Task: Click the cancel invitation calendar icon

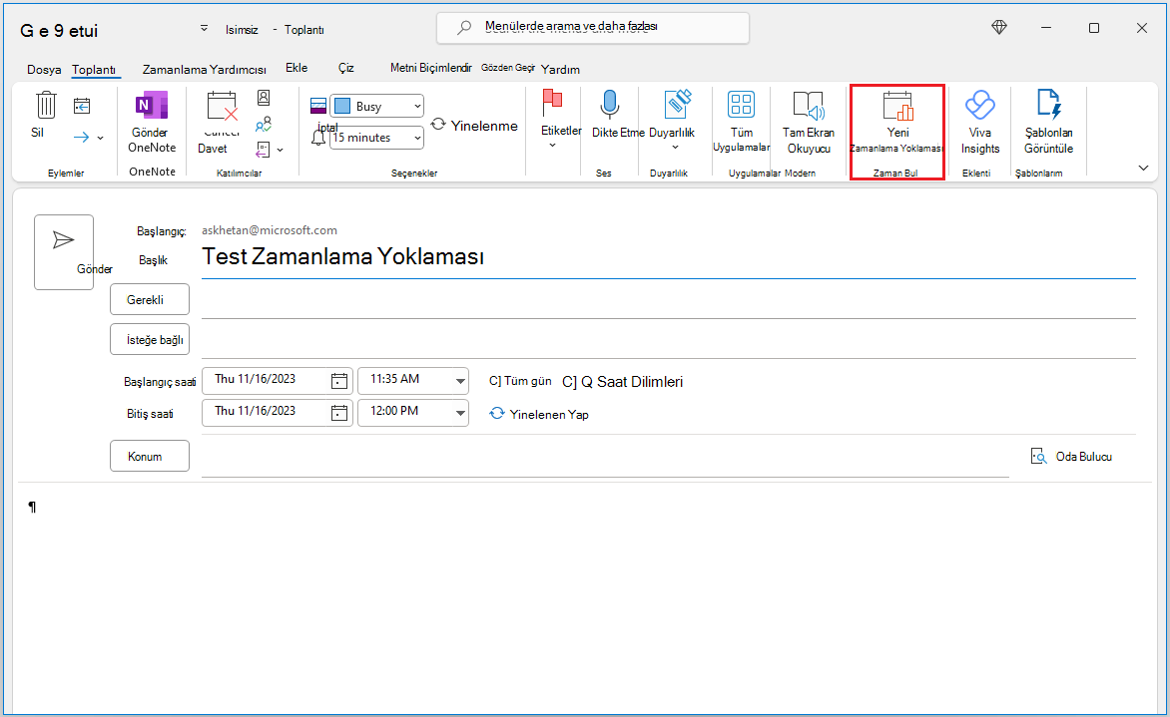Action: click(x=223, y=107)
